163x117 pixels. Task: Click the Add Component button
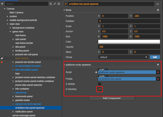point(112,98)
